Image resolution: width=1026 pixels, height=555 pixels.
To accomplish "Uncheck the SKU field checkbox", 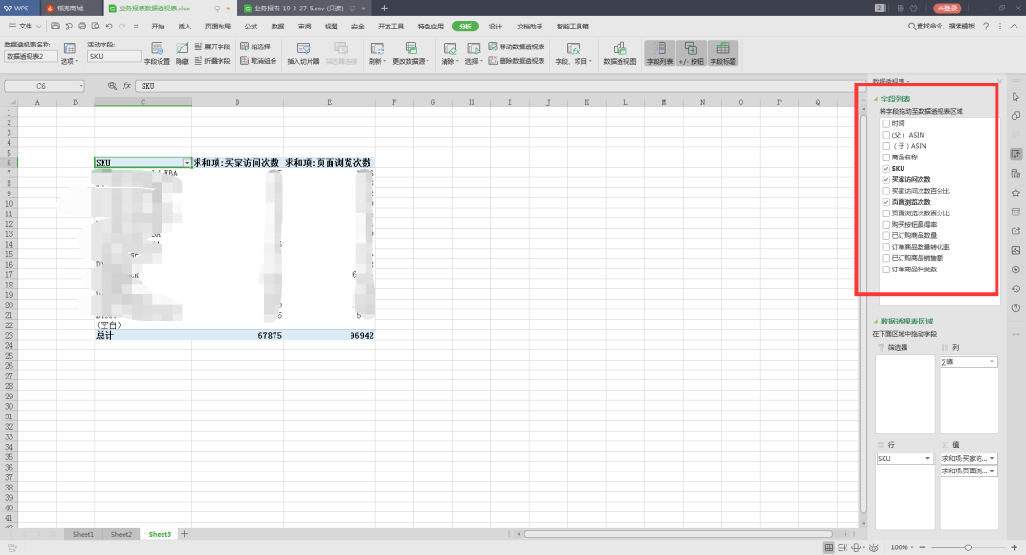I will (x=886, y=168).
